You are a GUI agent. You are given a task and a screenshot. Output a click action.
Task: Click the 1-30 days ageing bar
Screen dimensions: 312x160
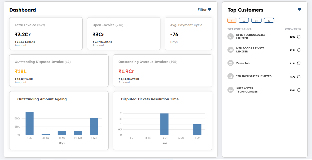tap(29, 123)
